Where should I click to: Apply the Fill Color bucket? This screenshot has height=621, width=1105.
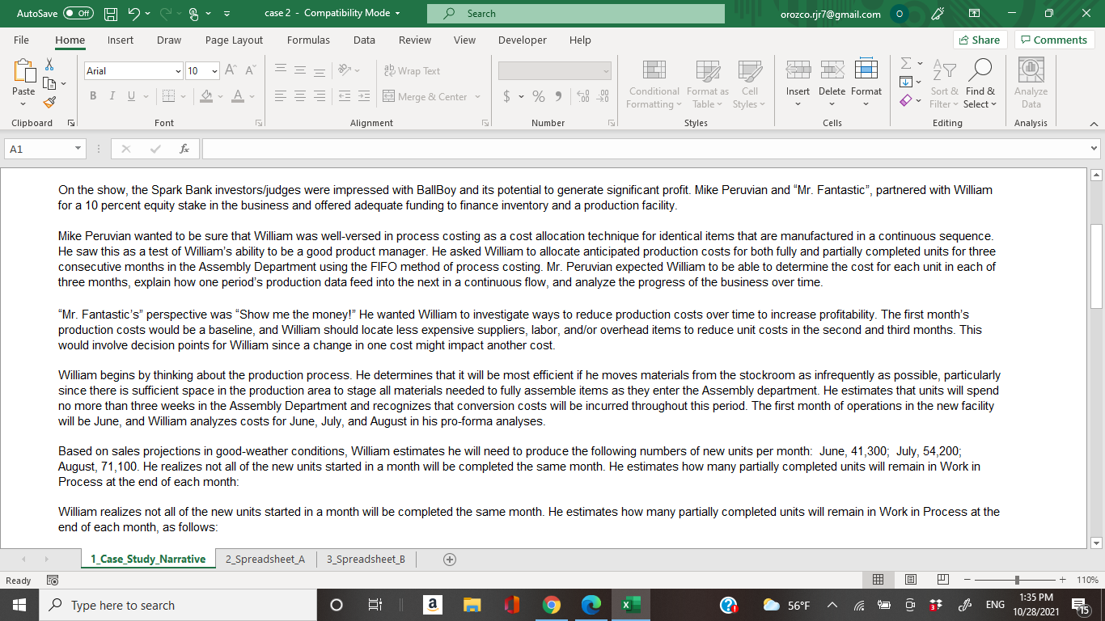click(206, 96)
